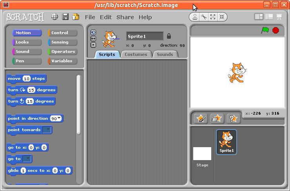This screenshot has height=191, width=290.
Task: Click the globe language icon
Action: [54, 17]
